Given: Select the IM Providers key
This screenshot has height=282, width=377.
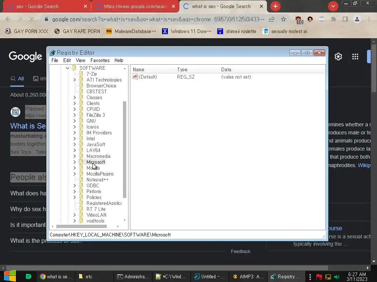Looking at the screenshot, I should [99, 133].
